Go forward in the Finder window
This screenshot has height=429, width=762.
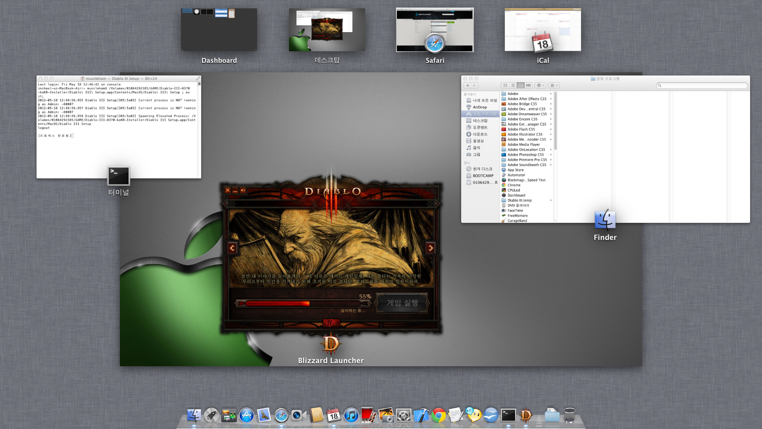[x=475, y=85]
